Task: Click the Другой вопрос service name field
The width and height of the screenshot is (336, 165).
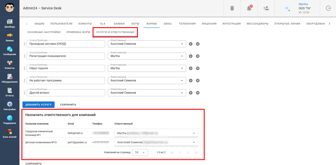Action: [66, 93]
